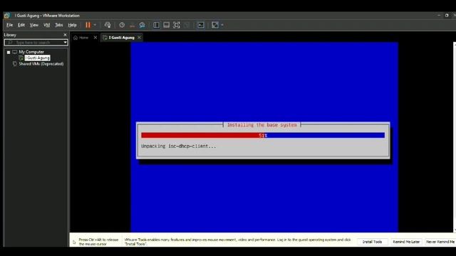Collapse the My Computer tree node
Screen dimensions: 456x256
point(9,52)
